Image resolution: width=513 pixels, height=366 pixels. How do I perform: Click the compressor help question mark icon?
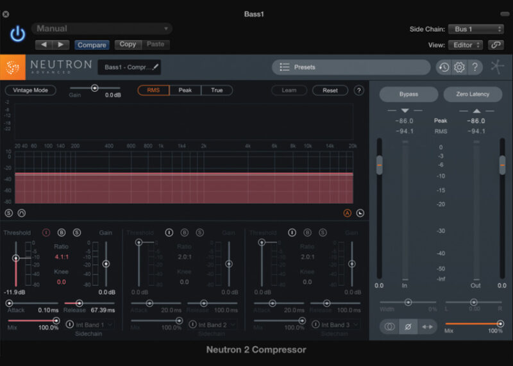(359, 90)
